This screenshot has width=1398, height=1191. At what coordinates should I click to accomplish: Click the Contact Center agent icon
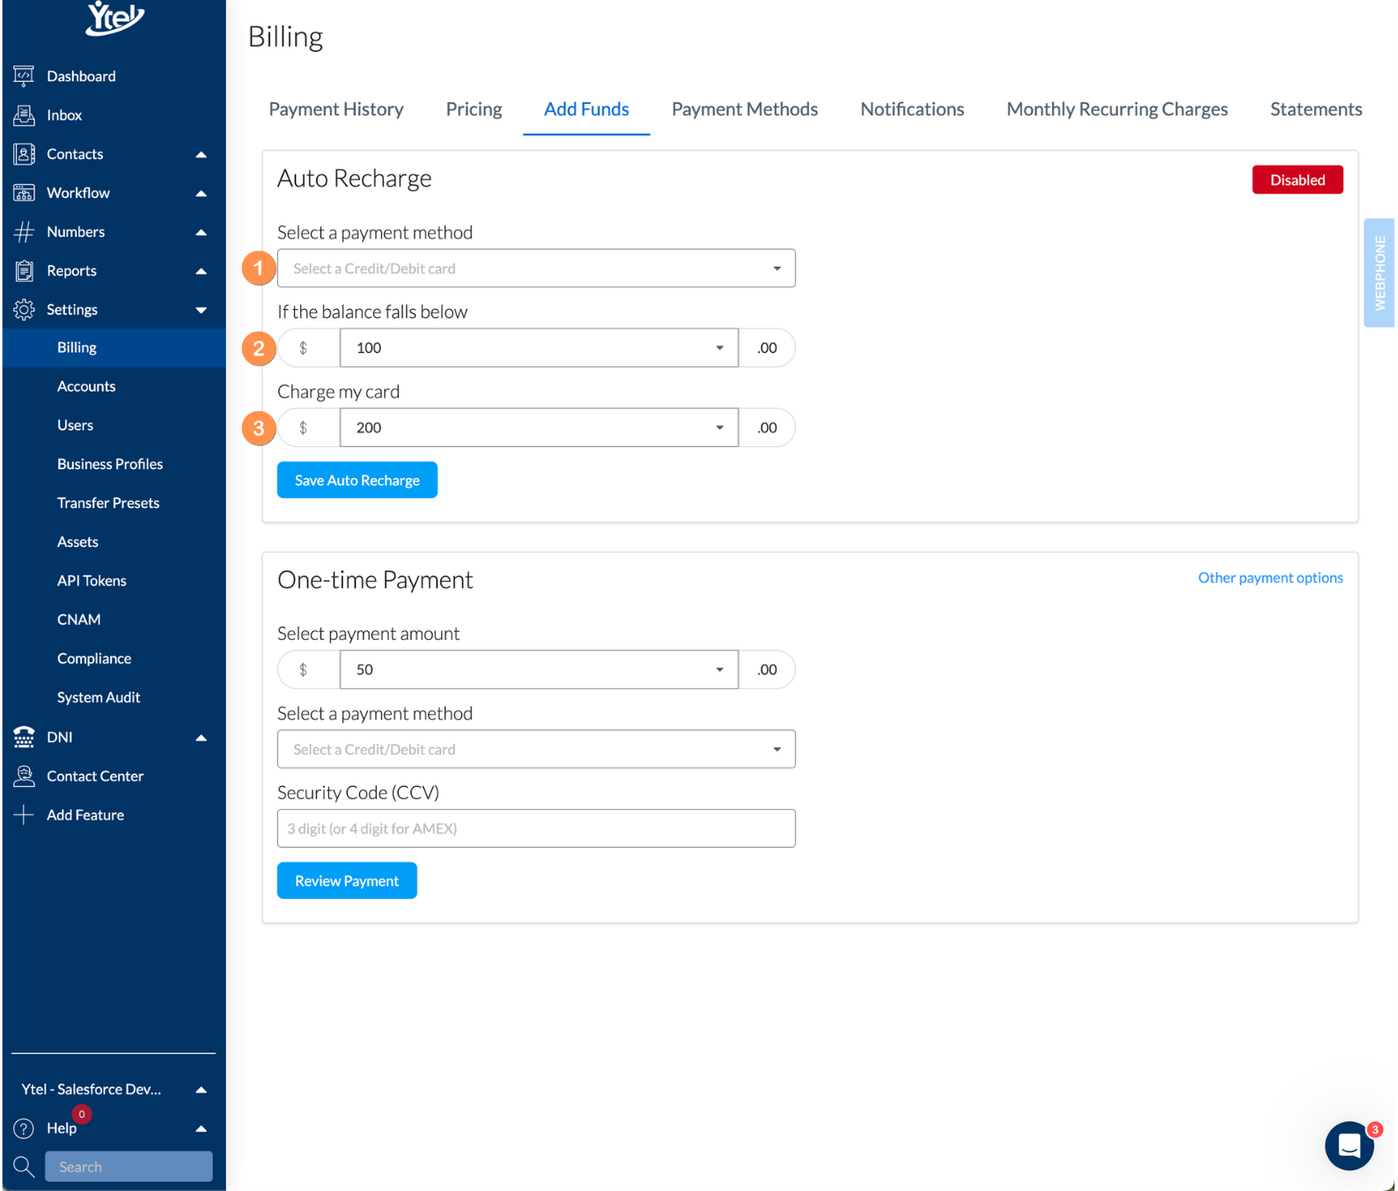tap(24, 776)
